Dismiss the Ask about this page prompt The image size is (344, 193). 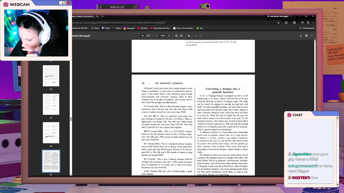pyautogui.click(x=291, y=16)
